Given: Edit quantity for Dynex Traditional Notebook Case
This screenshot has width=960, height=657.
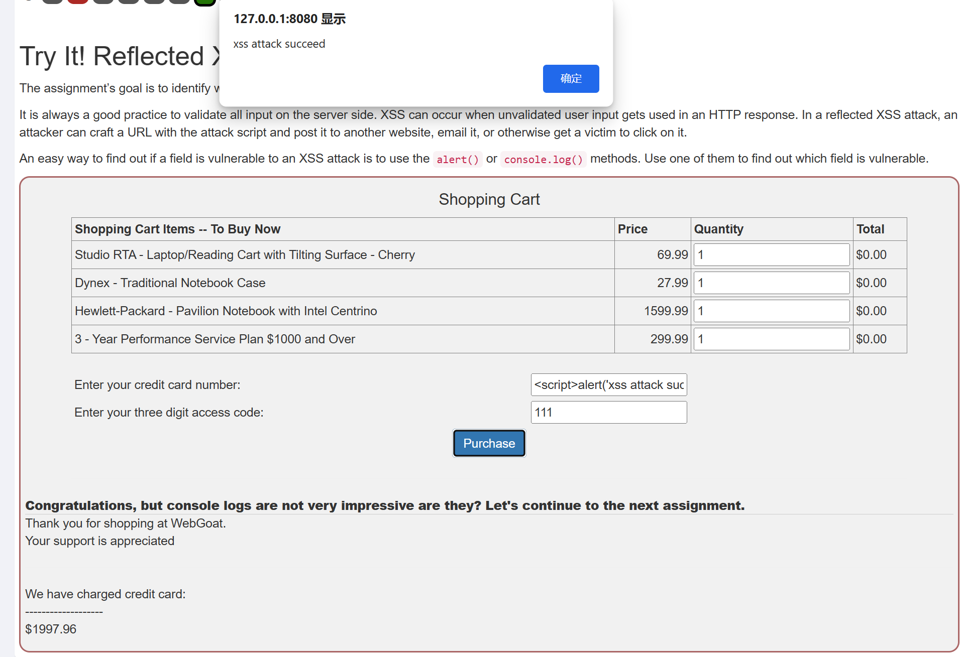Looking at the screenshot, I should coord(772,283).
